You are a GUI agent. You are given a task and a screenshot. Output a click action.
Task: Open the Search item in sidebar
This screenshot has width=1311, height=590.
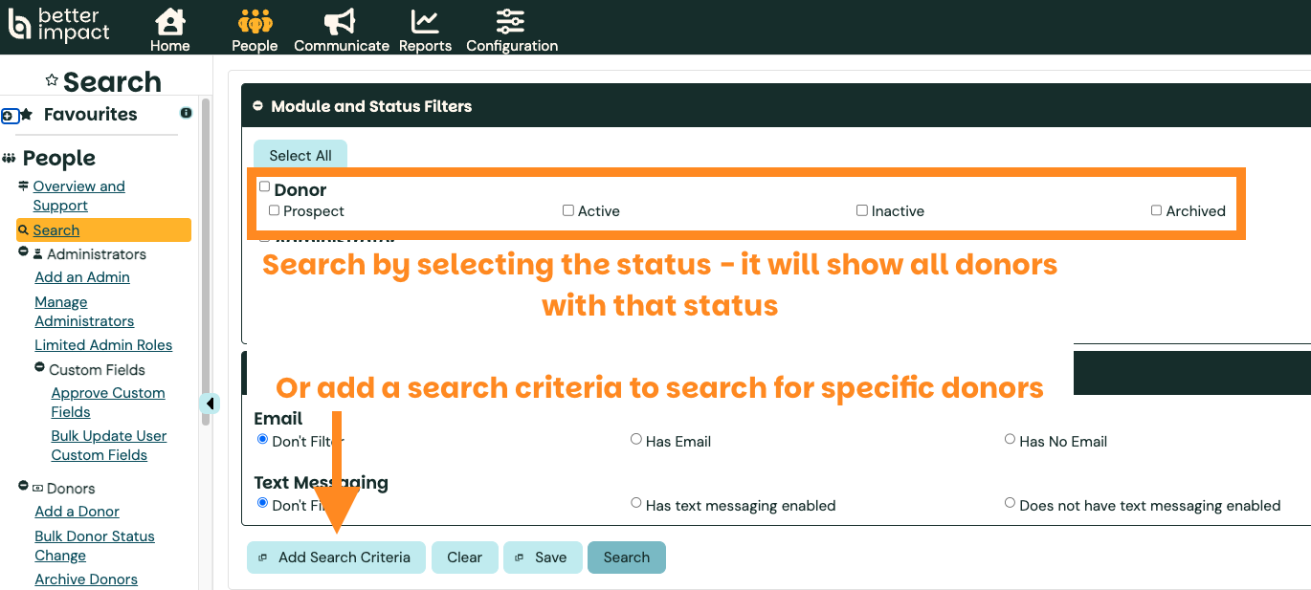[56, 230]
